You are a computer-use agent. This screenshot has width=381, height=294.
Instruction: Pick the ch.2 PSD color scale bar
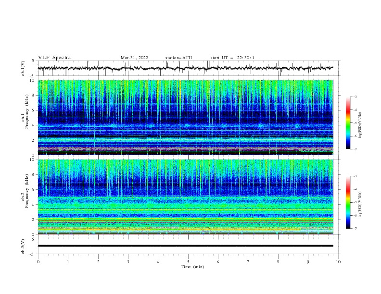pyautogui.click(x=348, y=202)
